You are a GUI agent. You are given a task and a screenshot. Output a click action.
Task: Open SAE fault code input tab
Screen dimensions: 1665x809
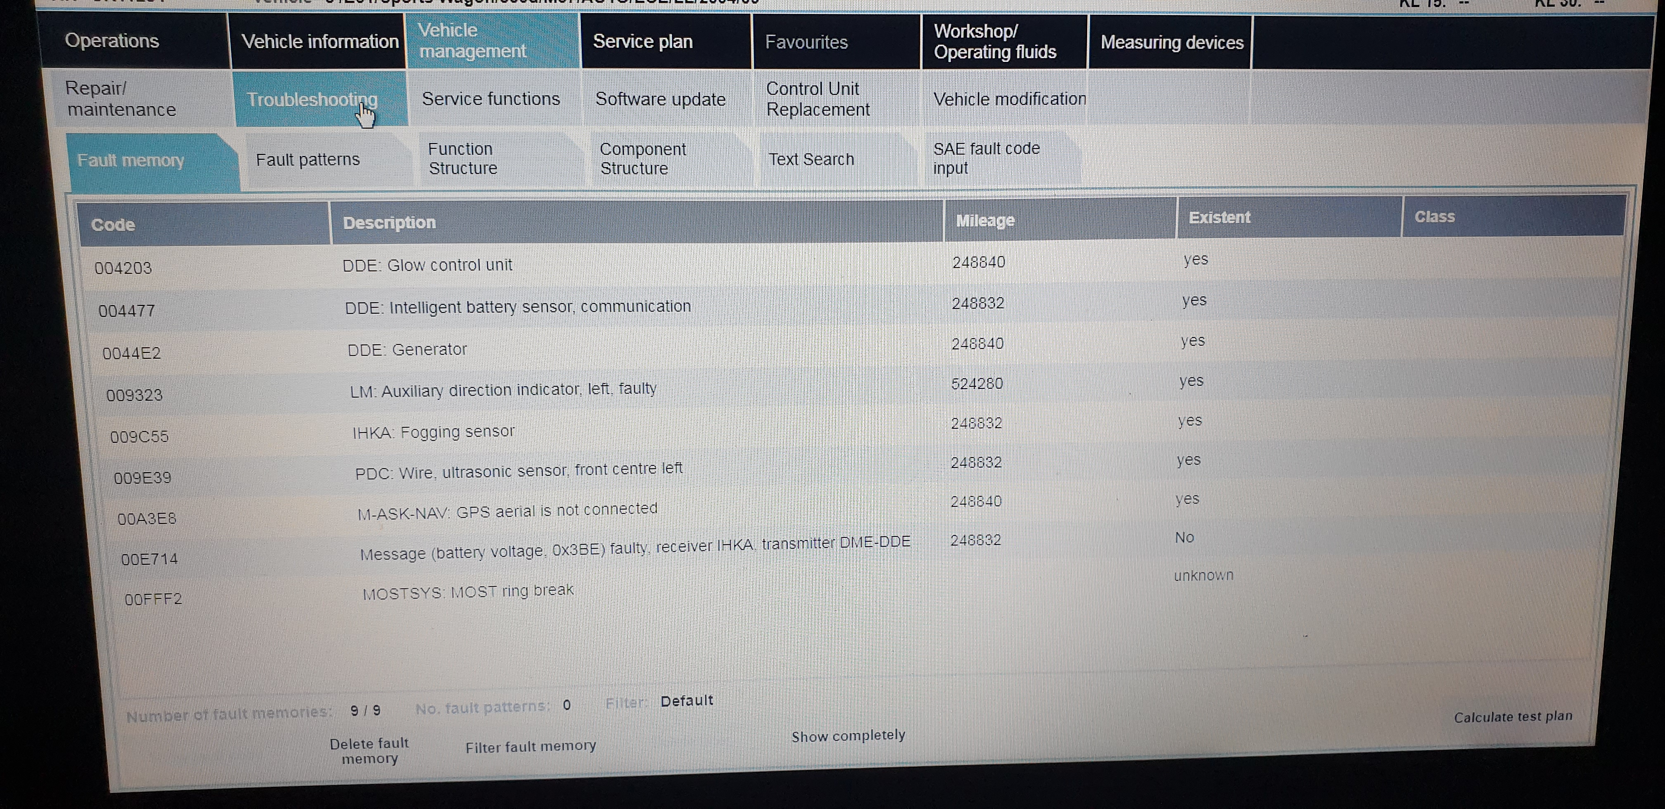[986, 158]
